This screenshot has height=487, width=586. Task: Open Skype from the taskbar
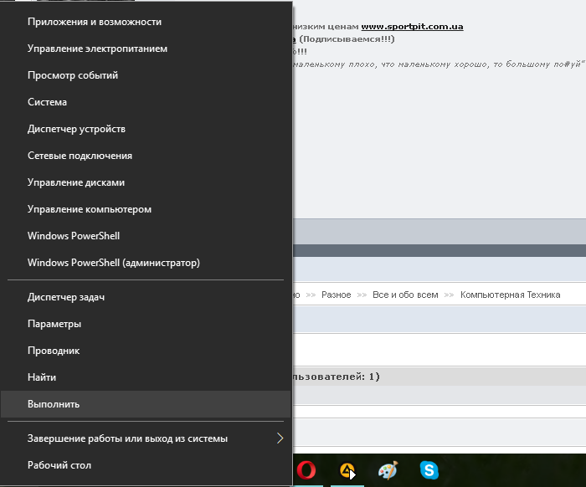[x=428, y=470]
